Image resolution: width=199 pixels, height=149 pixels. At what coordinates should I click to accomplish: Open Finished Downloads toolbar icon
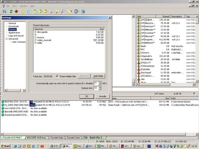click(x=40, y=12)
